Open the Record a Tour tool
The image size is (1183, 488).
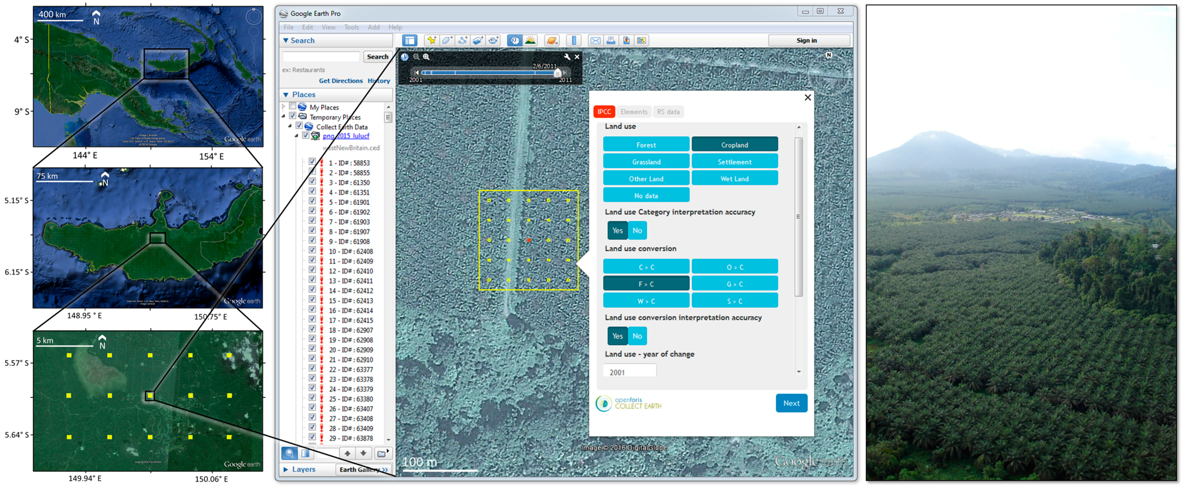[493, 40]
